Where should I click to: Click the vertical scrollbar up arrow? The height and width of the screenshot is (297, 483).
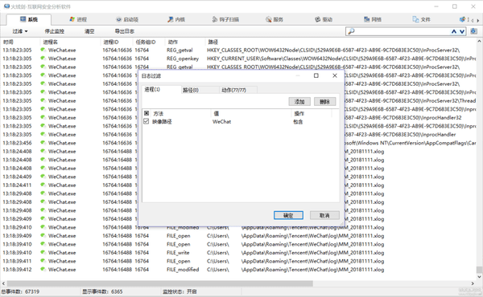(480, 41)
